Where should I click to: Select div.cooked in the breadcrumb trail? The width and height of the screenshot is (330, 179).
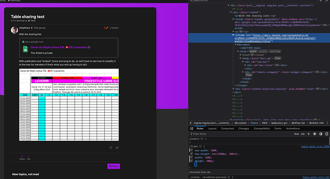[241, 123]
